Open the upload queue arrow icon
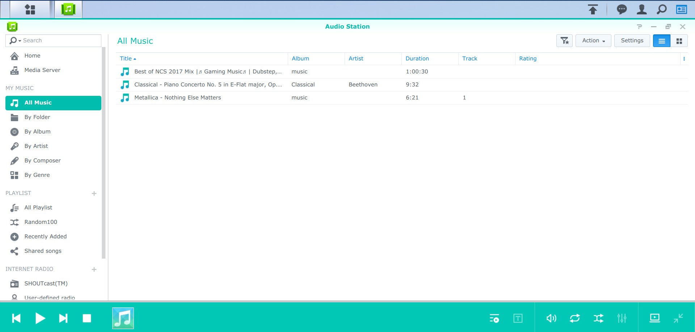Image resolution: width=695 pixels, height=332 pixels. (x=593, y=9)
